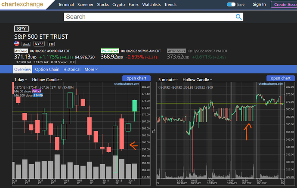Click the chartexchange logo

tap(22, 4)
